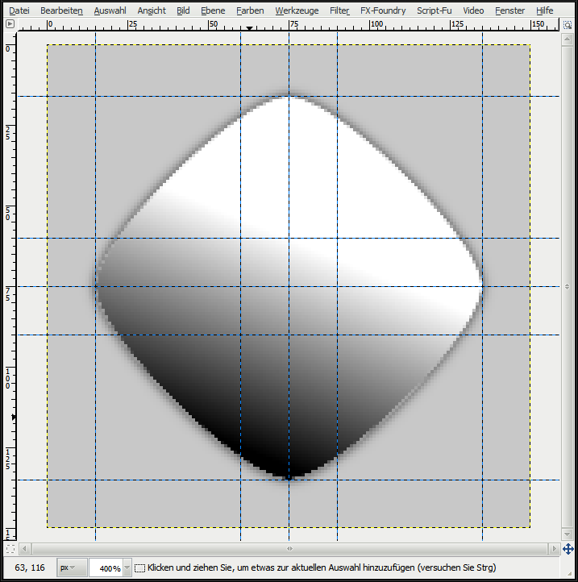Open the px unit dropdown
This screenshot has width=578, height=582.
72,567
